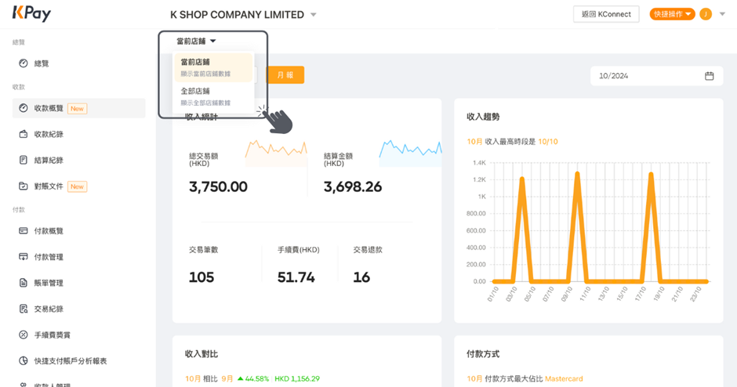This screenshot has width=737, height=387.
Task: Click the 快捷支付賬戶分析報表 pie chart icon
Action: click(23, 360)
